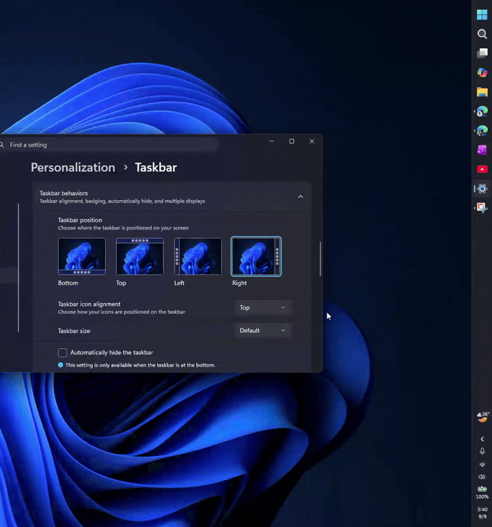
Task: Open the clock showing 5:40
Action: click(482, 513)
